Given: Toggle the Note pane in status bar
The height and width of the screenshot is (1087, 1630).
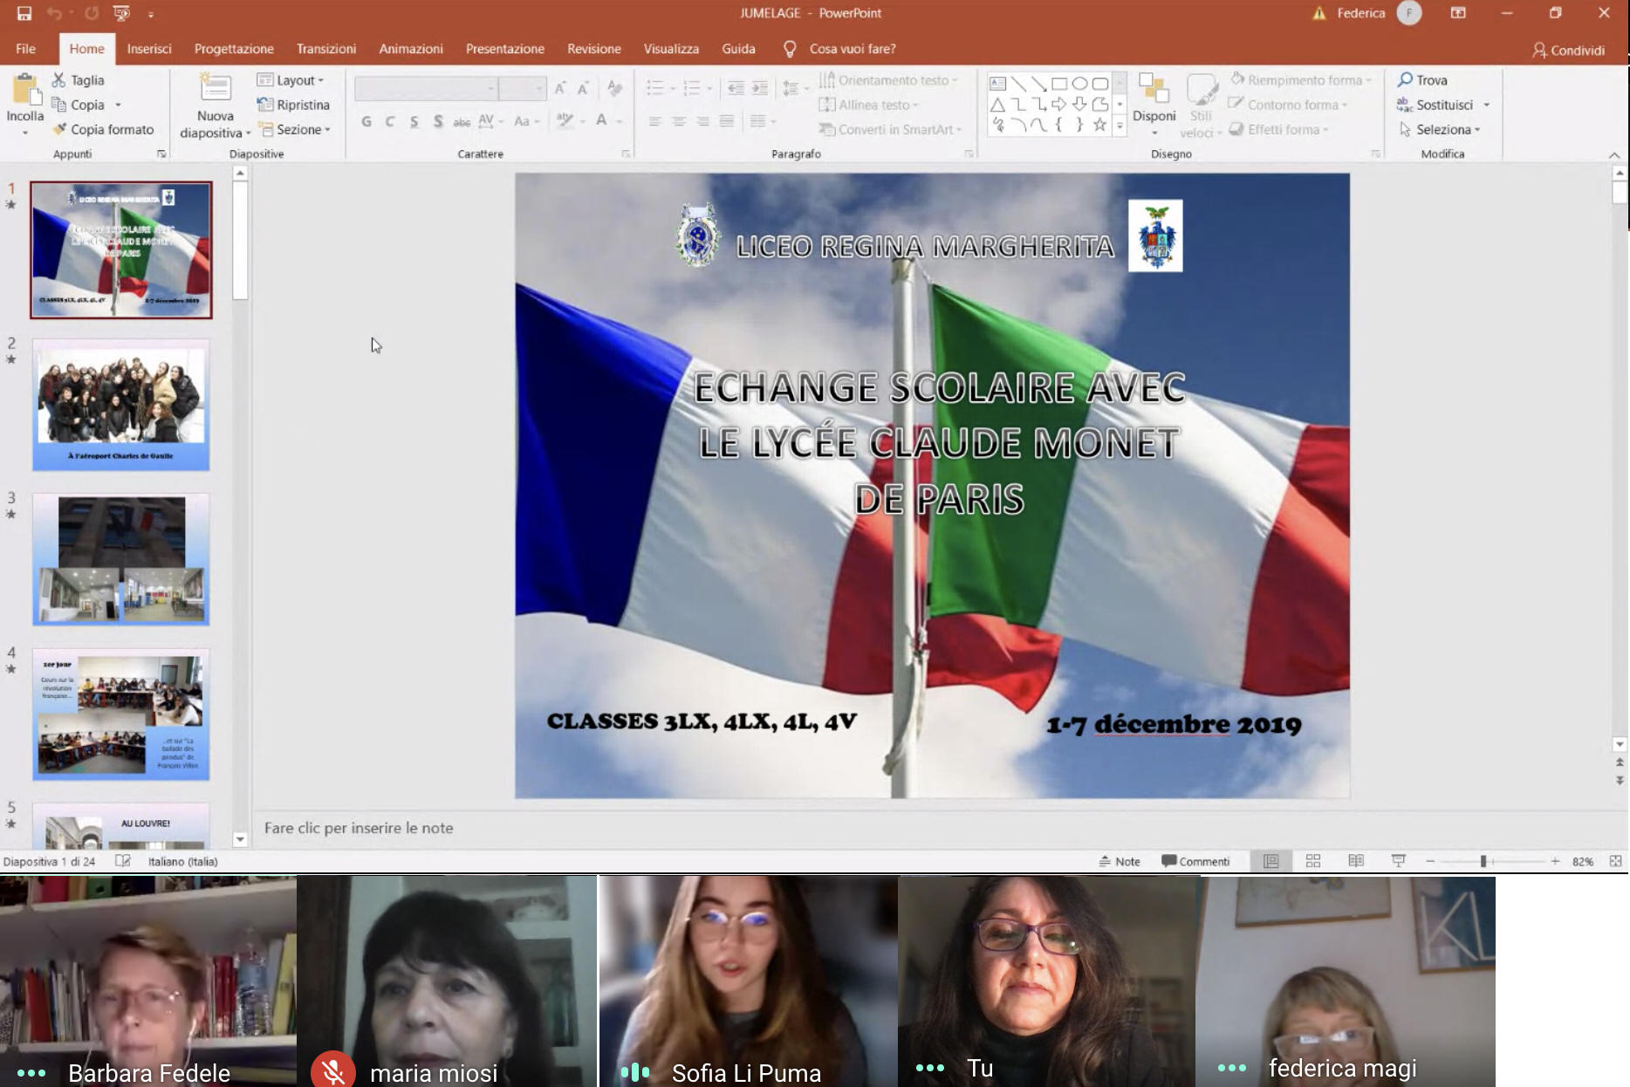Looking at the screenshot, I should click(x=1120, y=861).
